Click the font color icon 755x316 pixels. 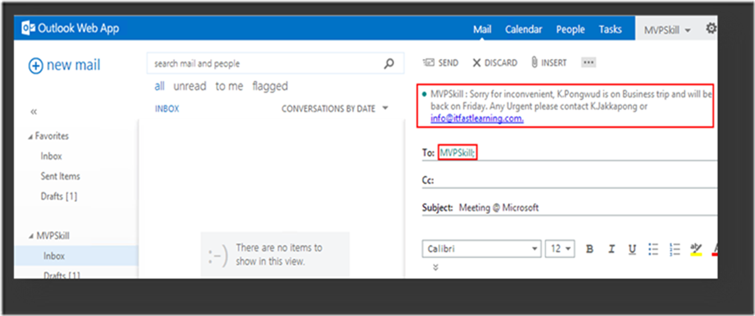tap(714, 249)
